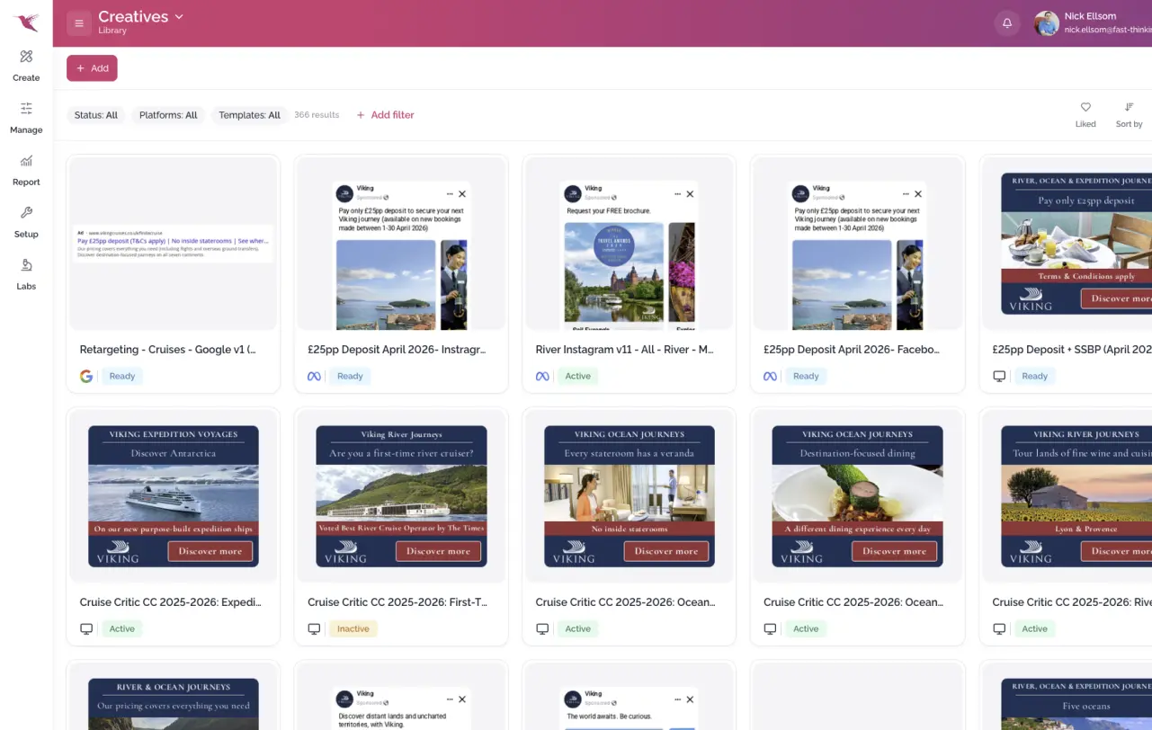The width and height of the screenshot is (1152, 730).
Task: Open Cruise Critic CC 2025-2026: Expedition title
Action: 169,602
